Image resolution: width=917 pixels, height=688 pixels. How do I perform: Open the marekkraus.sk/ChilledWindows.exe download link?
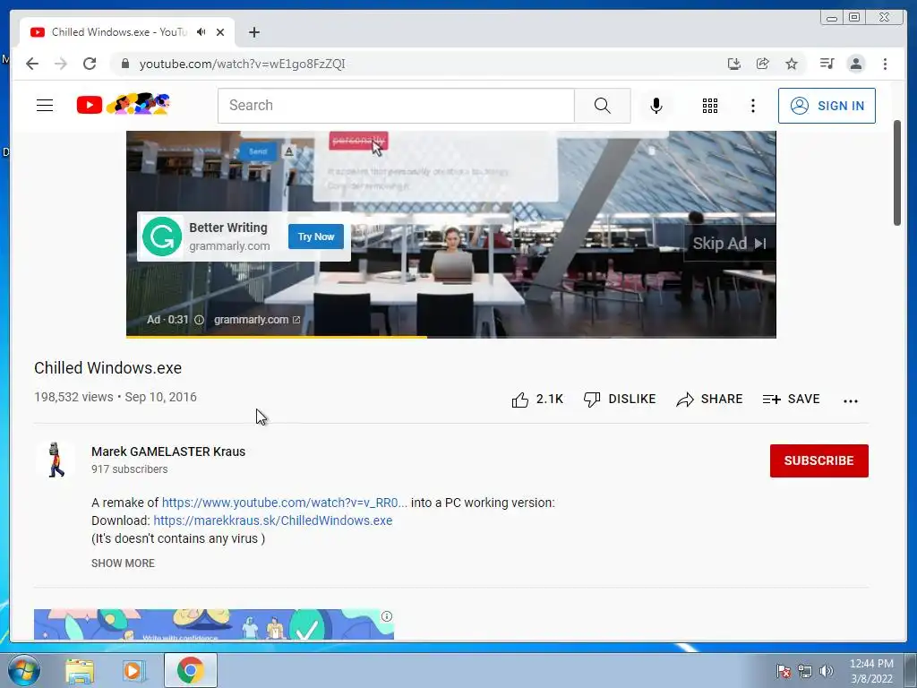272,520
